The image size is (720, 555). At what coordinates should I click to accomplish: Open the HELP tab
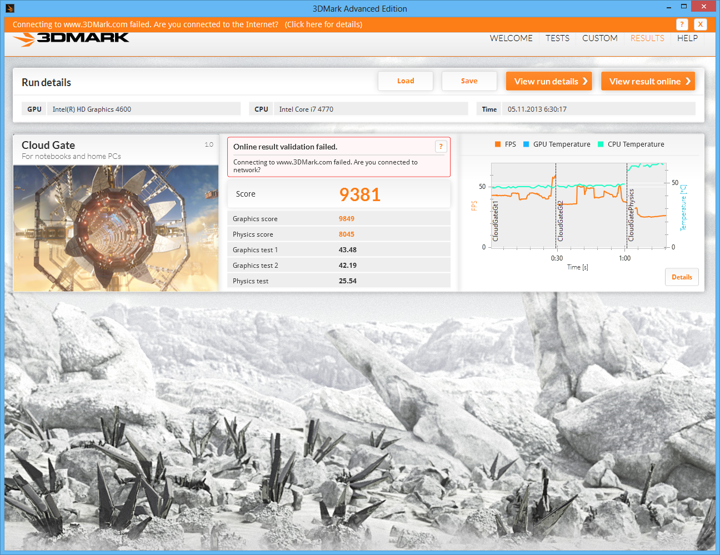tap(687, 38)
